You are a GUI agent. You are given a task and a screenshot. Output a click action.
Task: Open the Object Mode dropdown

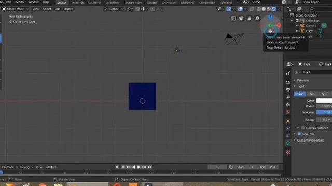click(15, 9)
